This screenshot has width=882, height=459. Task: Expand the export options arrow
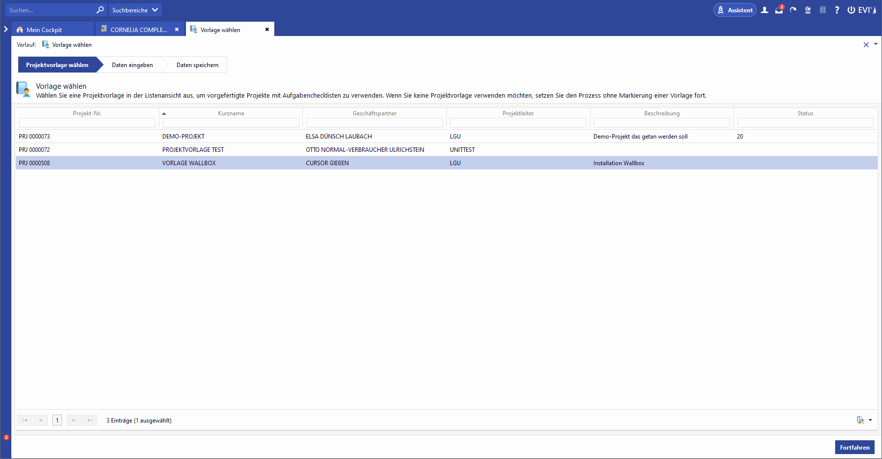(x=870, y=420)
